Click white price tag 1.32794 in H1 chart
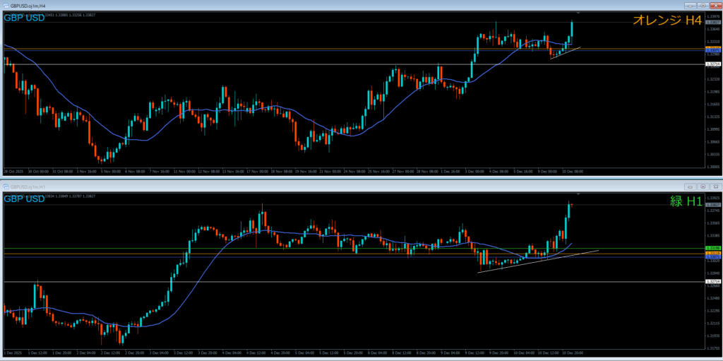This screenshot has width=723, height=361. [x=713, y=282]
